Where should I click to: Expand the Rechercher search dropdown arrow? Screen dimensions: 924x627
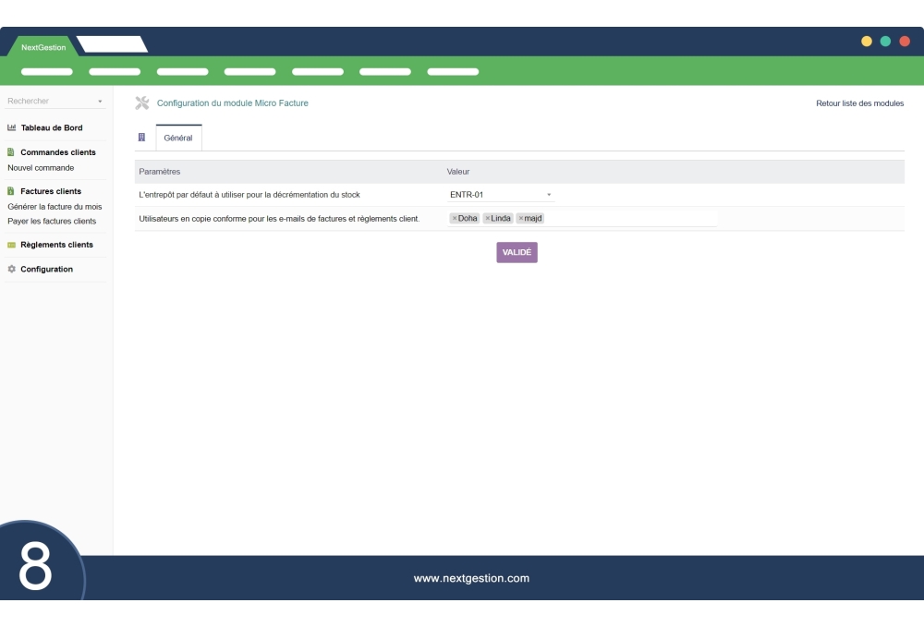(100, 102)
